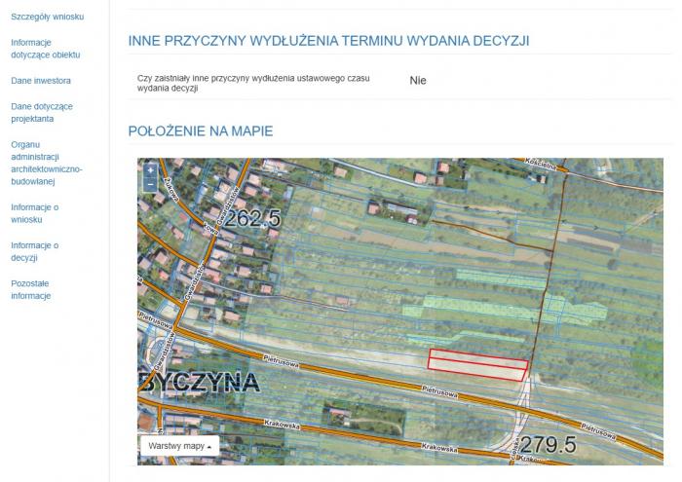Open Organu administracji architektoniczno-budowlanej link
This screenshot has width=682, height=482.
[47, 163]
